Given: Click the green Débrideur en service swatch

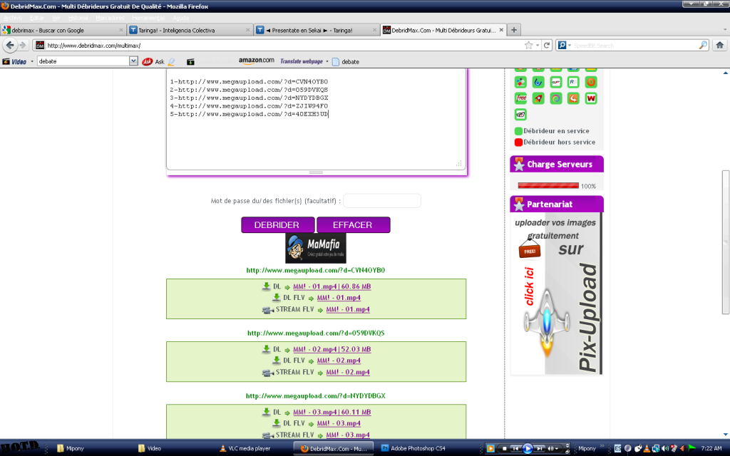Looking at the screenshot, I should [x=518, y=131].
